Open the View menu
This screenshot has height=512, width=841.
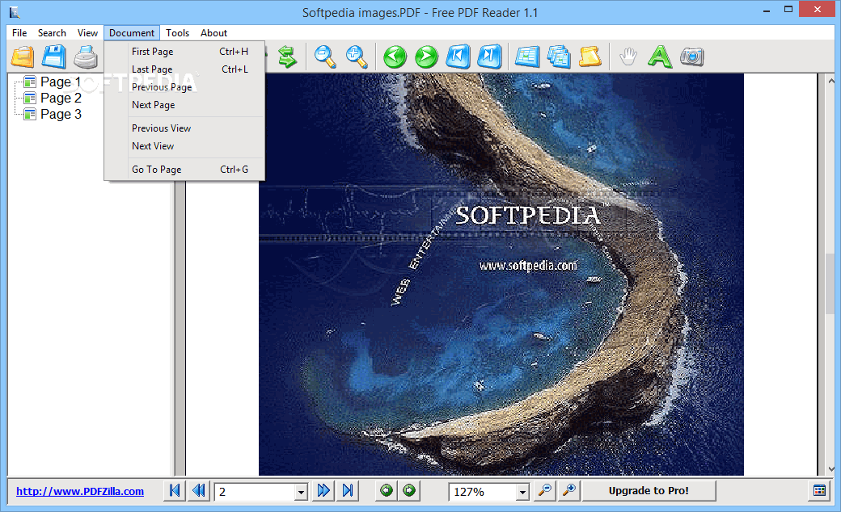coord(87,32)
